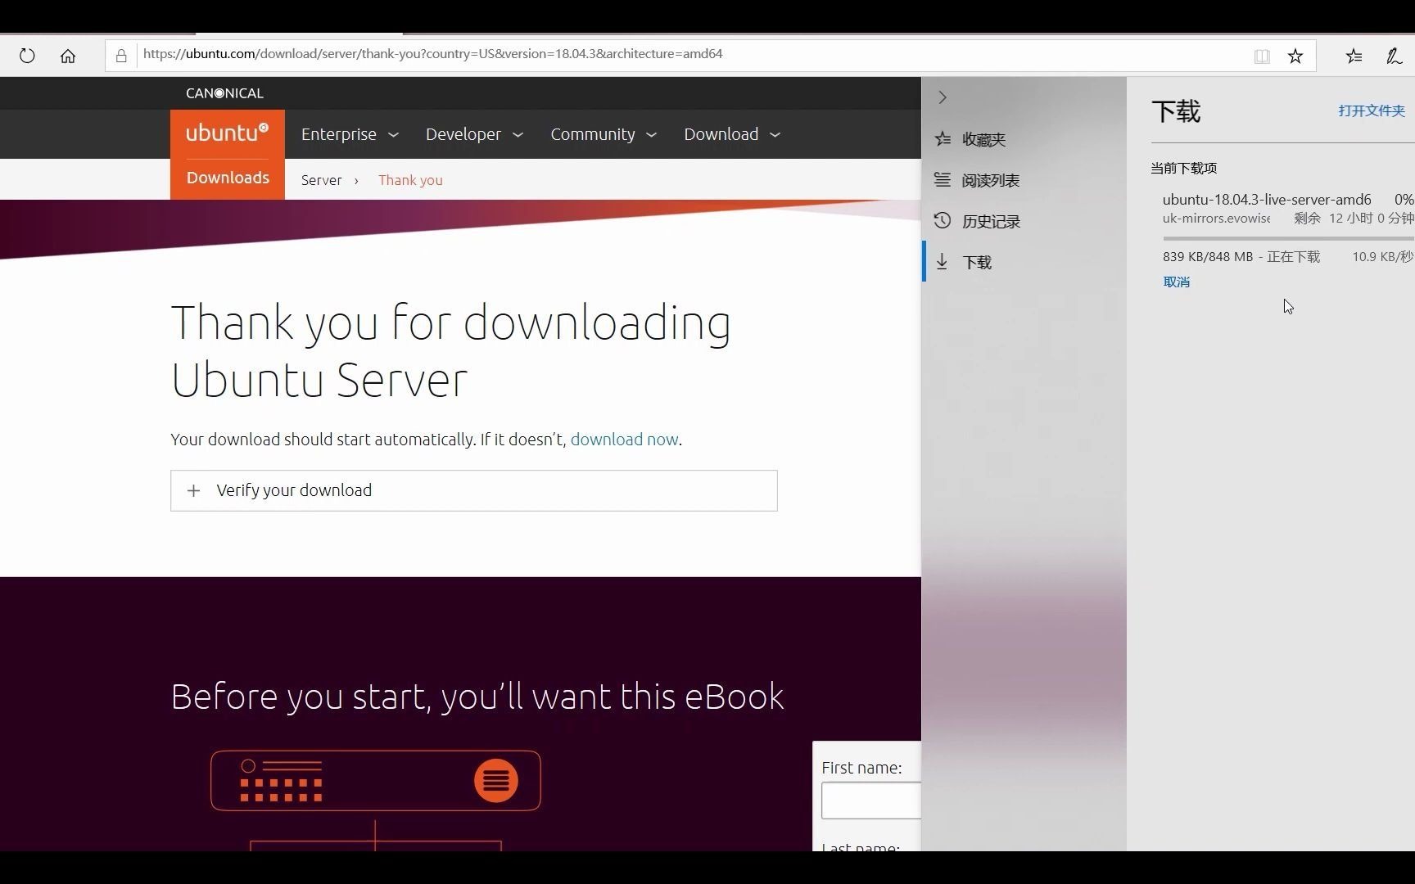Screen dimensions: 1415x884
Task: Expand the Community menu
Action: 604,134
